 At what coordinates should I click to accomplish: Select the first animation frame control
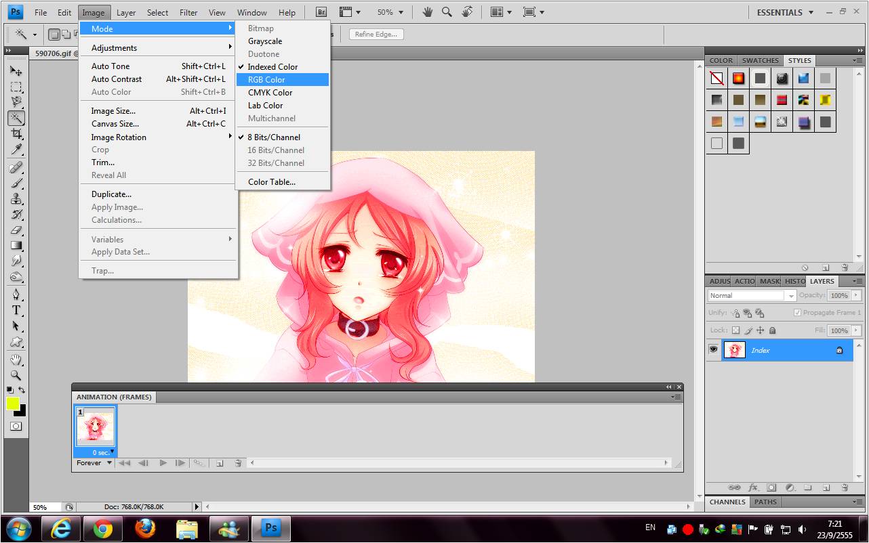[125, 463]
